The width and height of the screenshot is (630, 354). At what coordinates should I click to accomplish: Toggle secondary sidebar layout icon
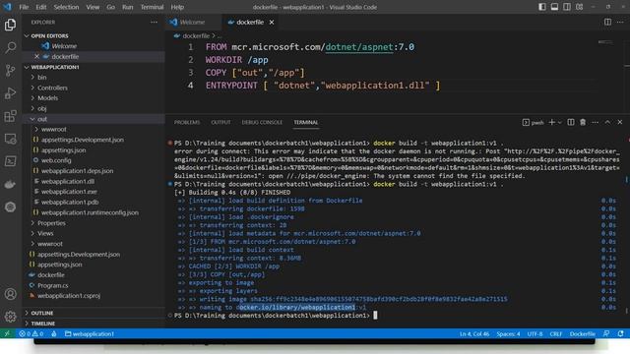567,7
